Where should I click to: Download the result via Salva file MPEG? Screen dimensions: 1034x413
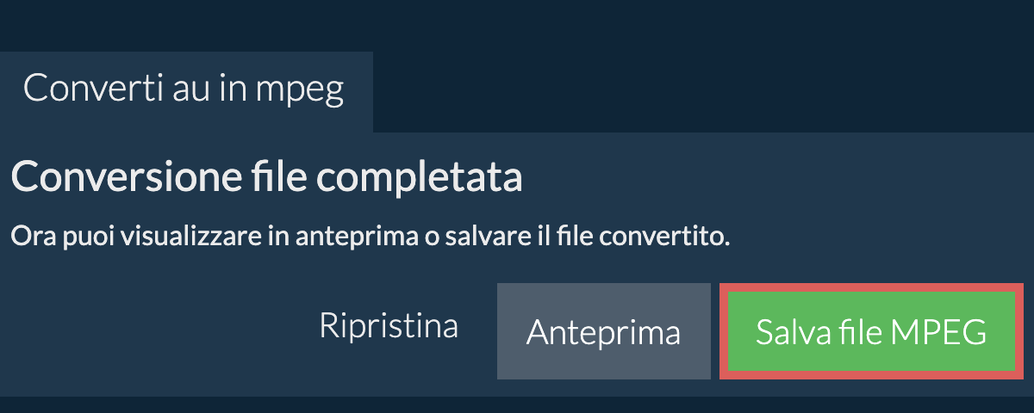click(x=870, y=332)
